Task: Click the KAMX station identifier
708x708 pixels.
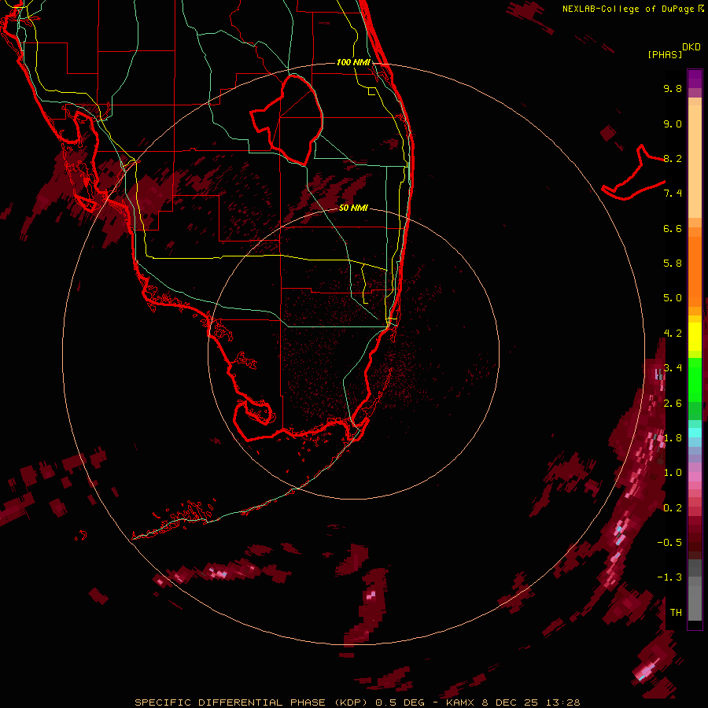Action: point(461,702)
